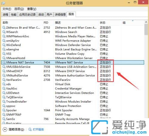Click the gear icon beside wbengine
This screenshot has height=136, width=149.
(4, 50)
